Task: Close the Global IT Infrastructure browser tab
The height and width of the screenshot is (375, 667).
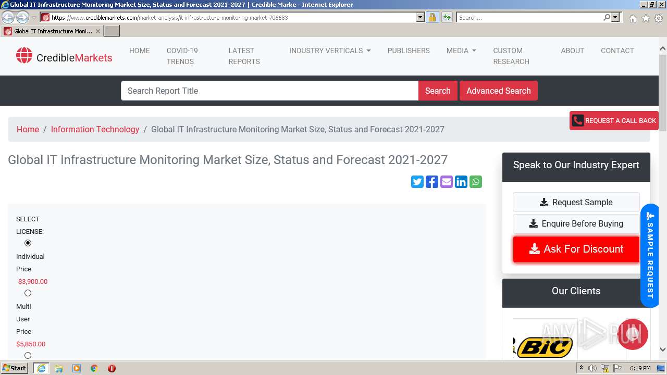Action: (98, 31)
